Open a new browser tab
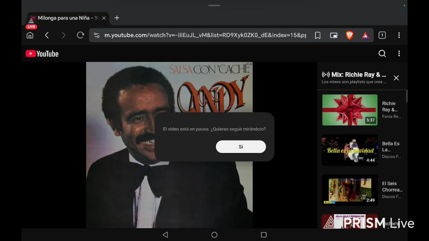 [x=117, y=18]
